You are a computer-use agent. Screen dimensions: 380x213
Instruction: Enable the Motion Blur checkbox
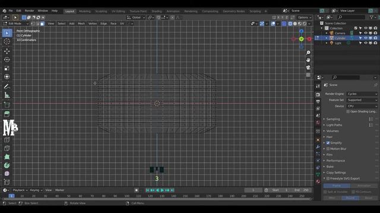(328, 149)
